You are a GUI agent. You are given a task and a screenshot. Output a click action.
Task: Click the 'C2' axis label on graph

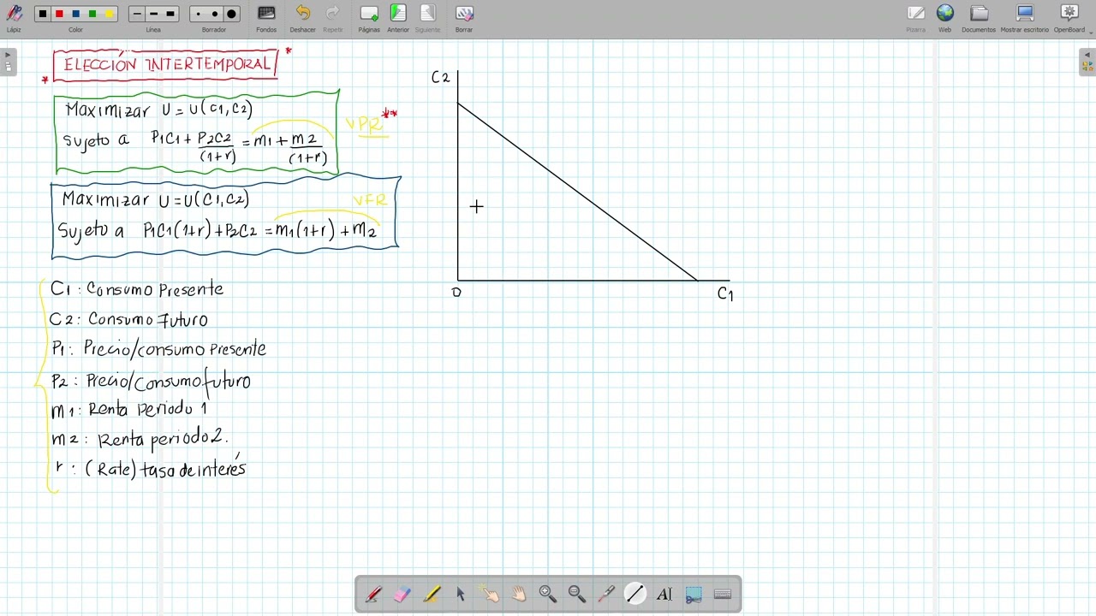[440, 78]
